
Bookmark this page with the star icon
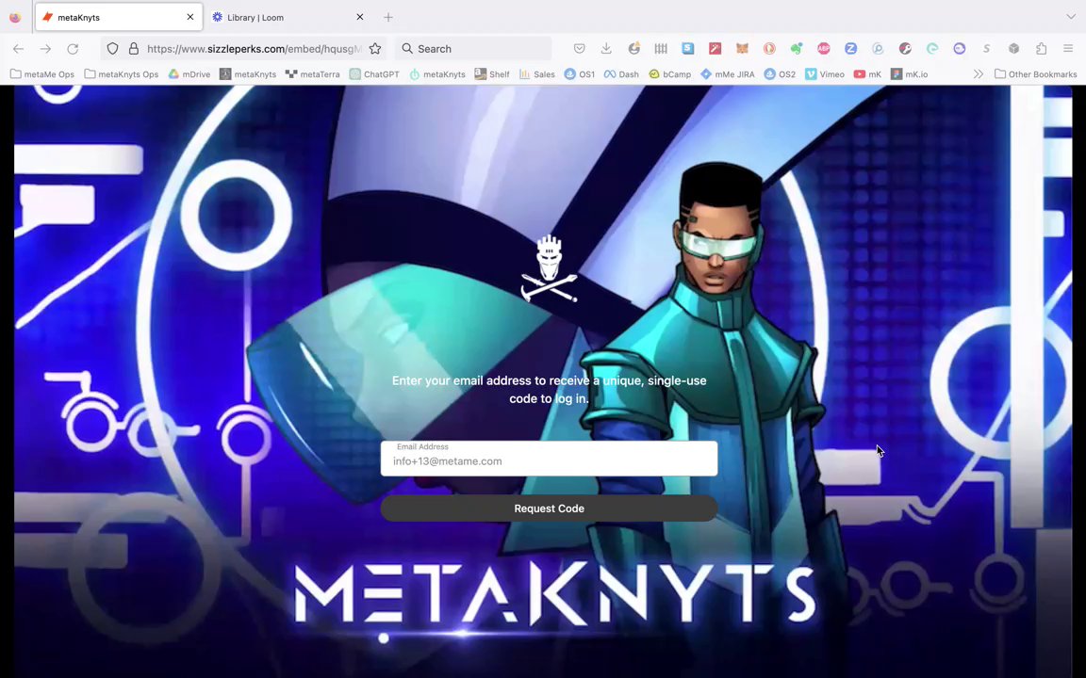click(374, 48)
